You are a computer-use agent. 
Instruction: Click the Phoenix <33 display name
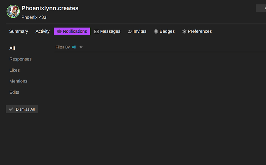point(34,17)
